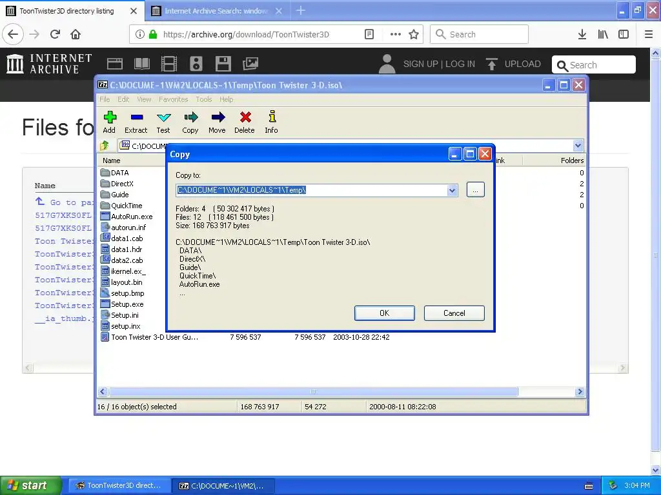The image size is (661, 495).
Task: Open the Web archive icon in Archive header
Action: [115, 64]
